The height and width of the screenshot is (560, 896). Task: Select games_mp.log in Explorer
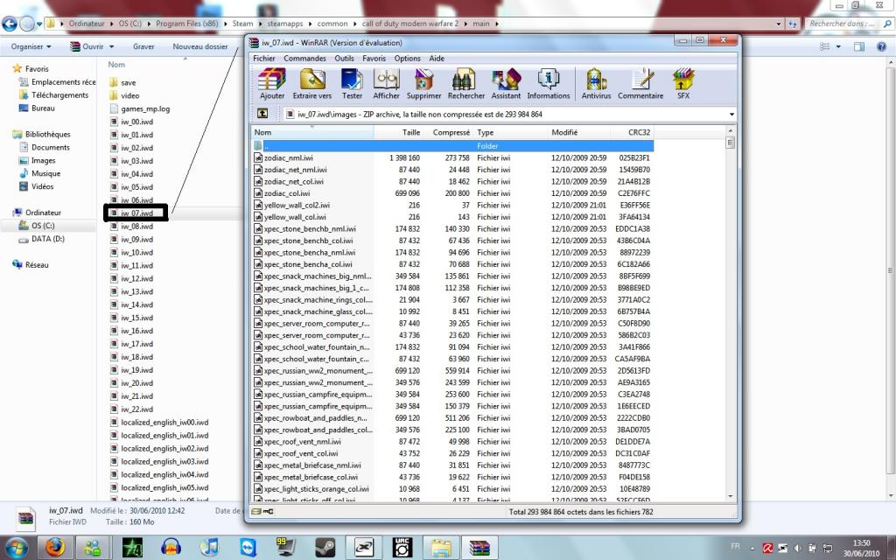pyautogui.click(x=145, y=108)
